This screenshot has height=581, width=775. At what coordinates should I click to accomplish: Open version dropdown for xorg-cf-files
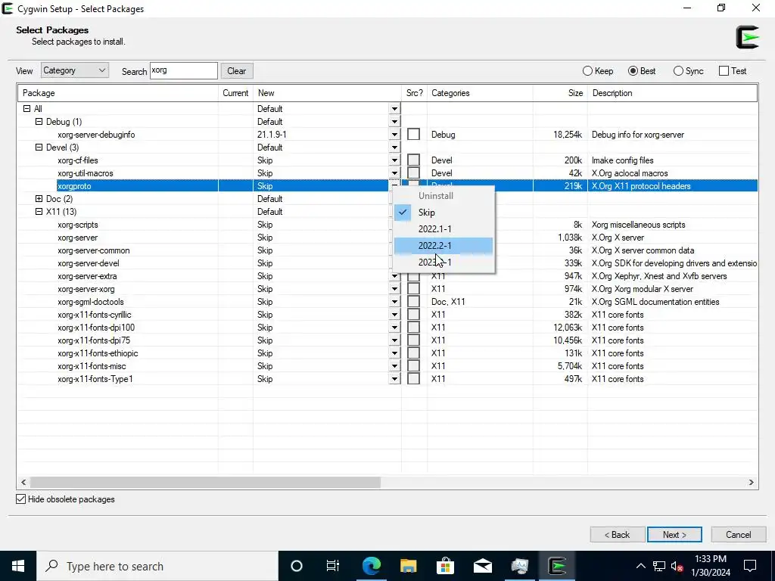click(394, 160)
